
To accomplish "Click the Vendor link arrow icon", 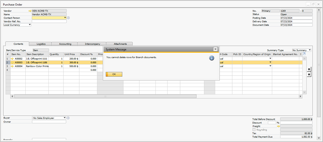I will 30,11.
